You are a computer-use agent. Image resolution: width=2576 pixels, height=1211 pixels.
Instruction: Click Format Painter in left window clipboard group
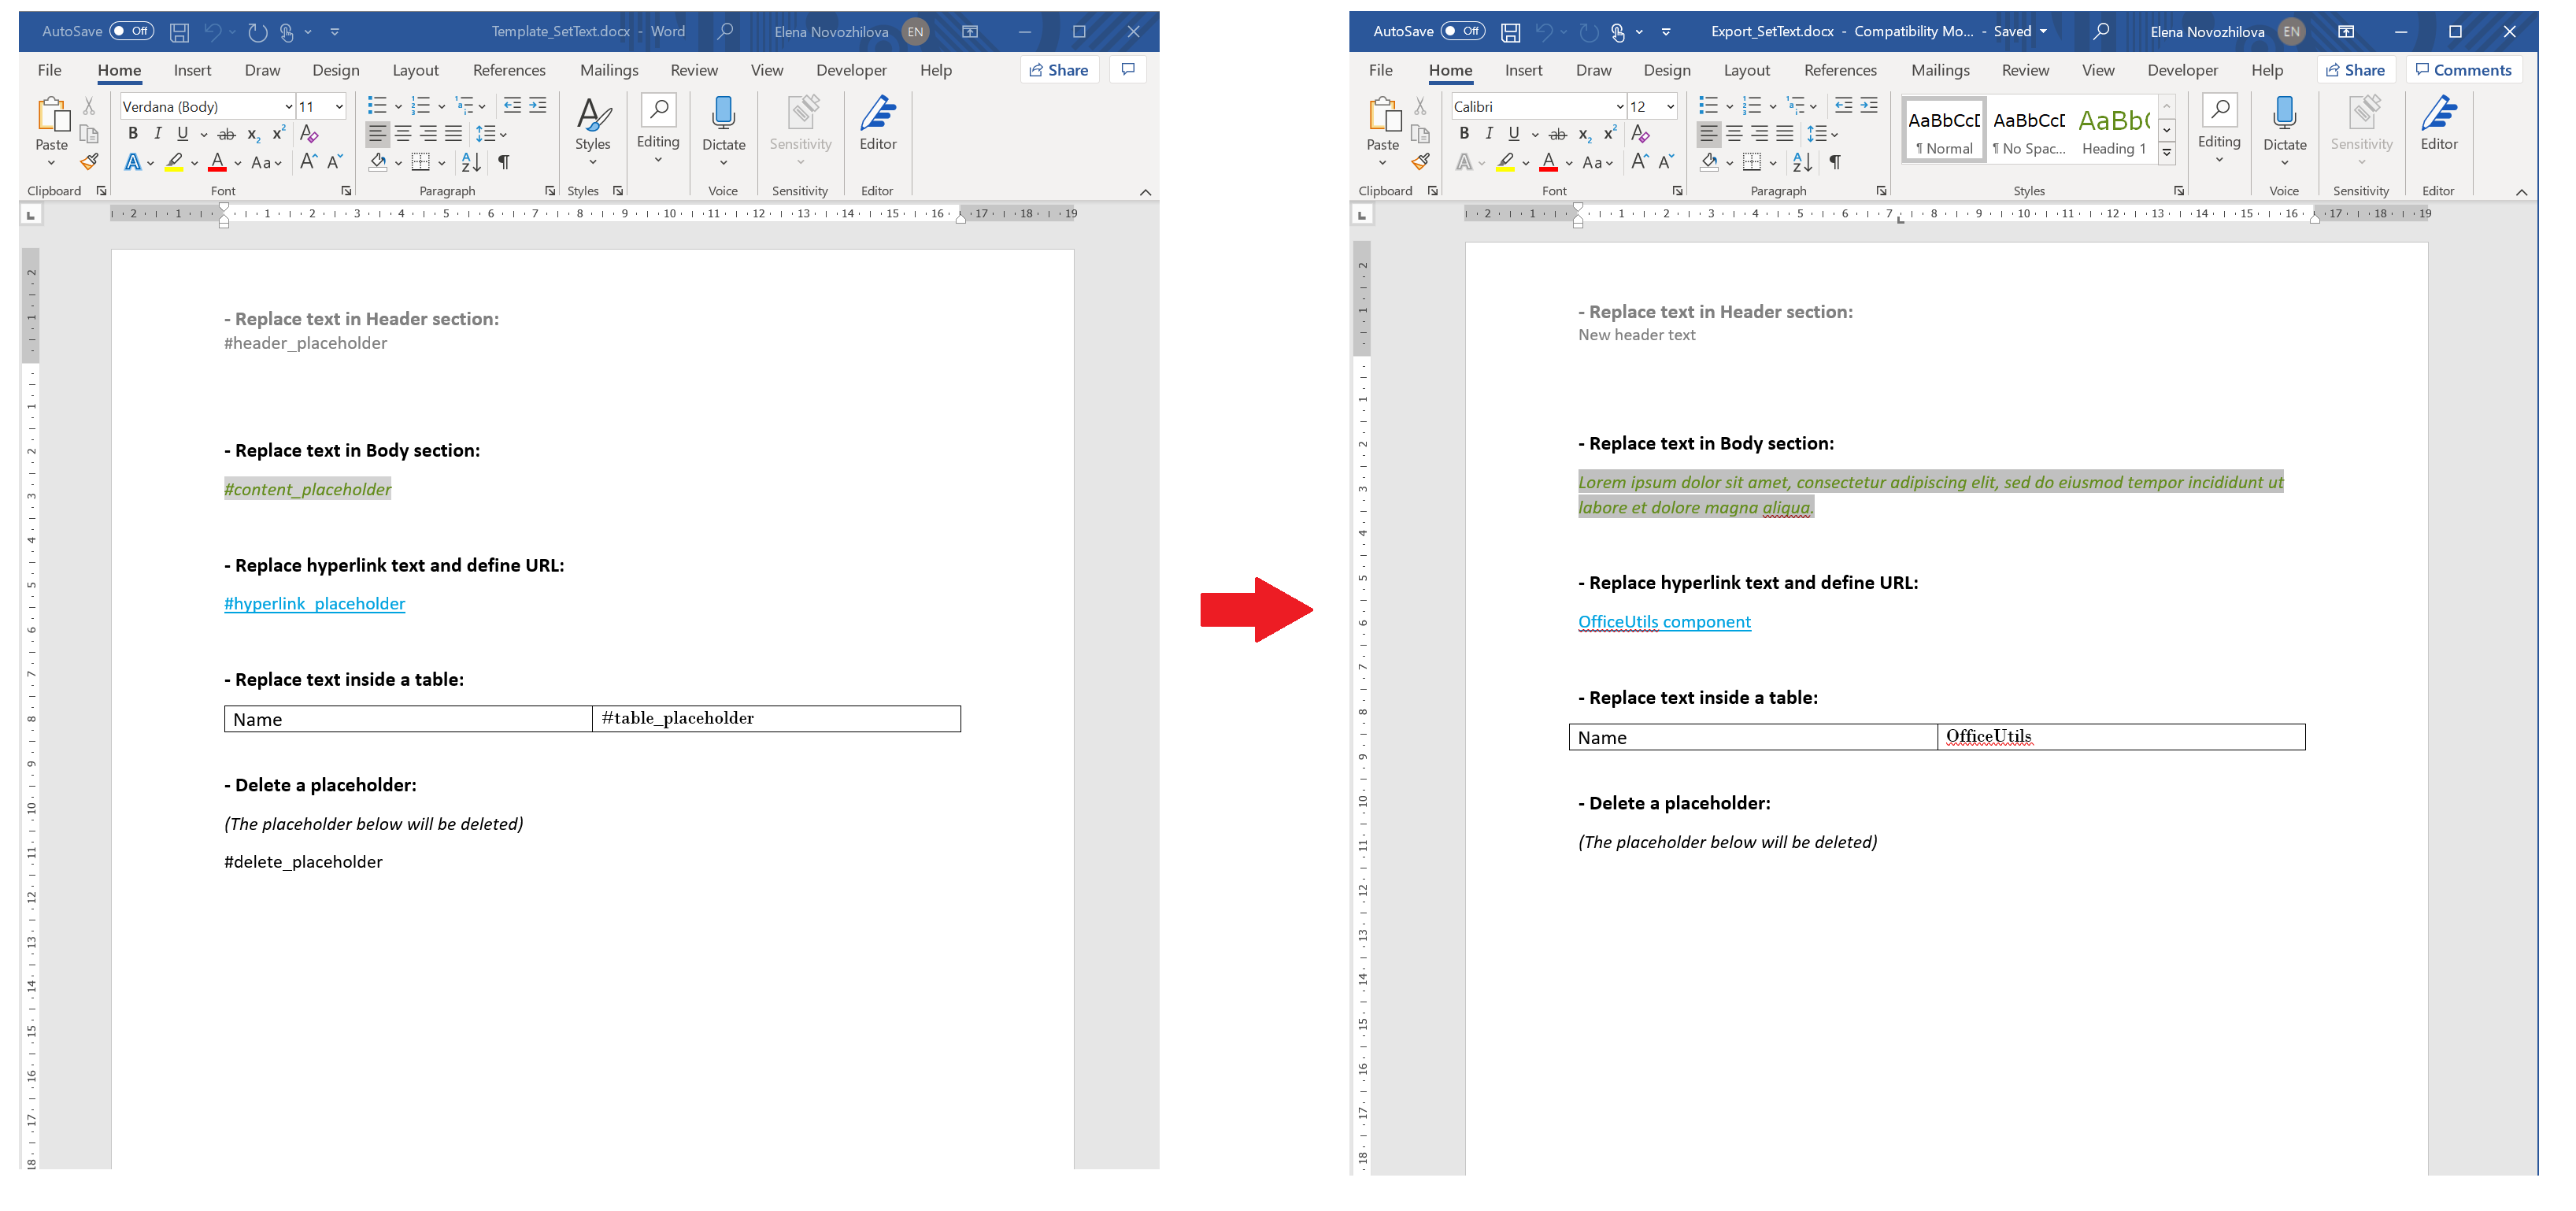(x=89, y=161)
